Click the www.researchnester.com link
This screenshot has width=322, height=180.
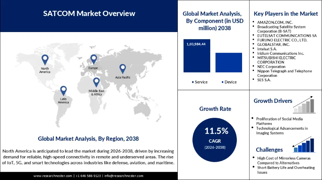[53, 176]
